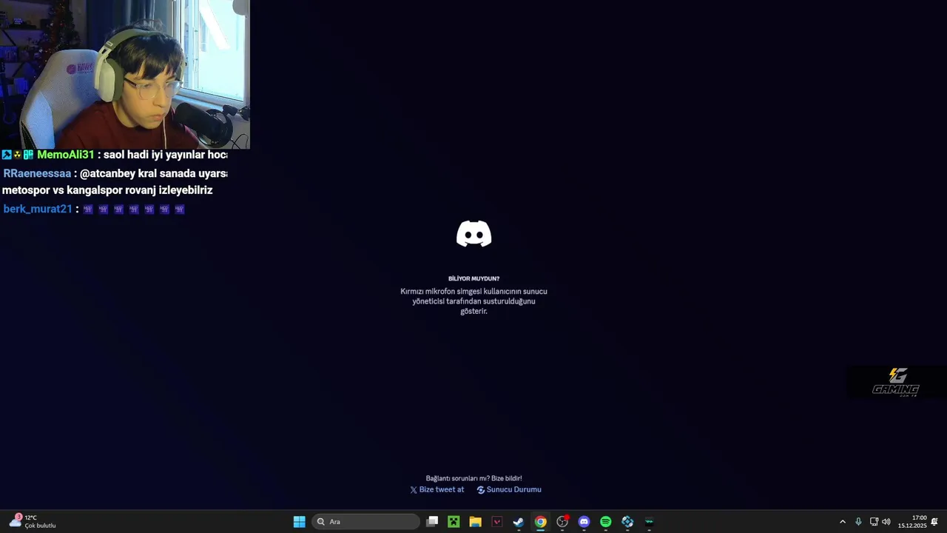
Task: Open File Explorer from the taskbar
Action: (x=475, y=522)
